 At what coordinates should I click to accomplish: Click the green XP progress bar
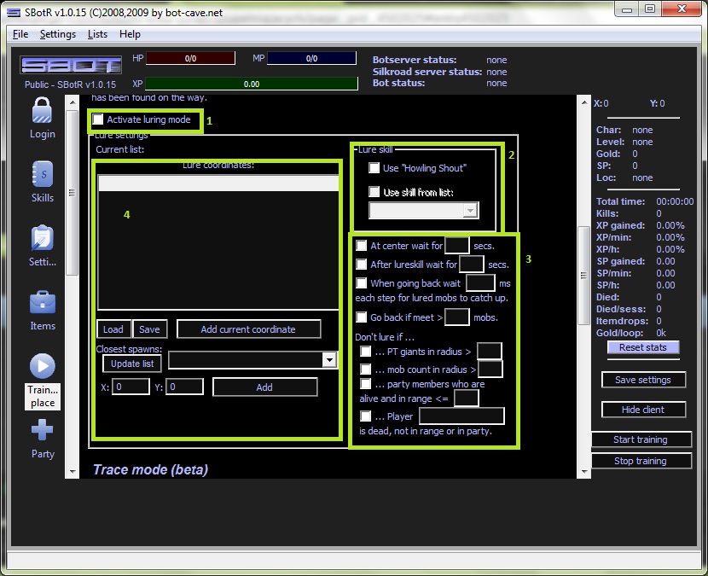[x=252, y=84]
